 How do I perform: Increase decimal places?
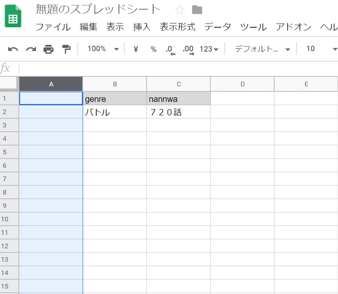(189, 50)
